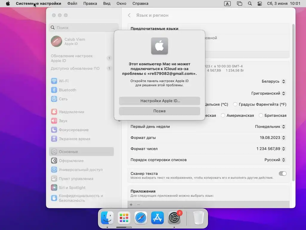Screen dimensions: 306x230
Task: Click the minus button under Приложения
Action: tap(139, 205)
